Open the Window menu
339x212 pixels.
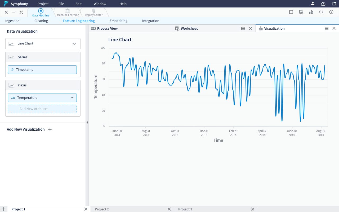100,4
